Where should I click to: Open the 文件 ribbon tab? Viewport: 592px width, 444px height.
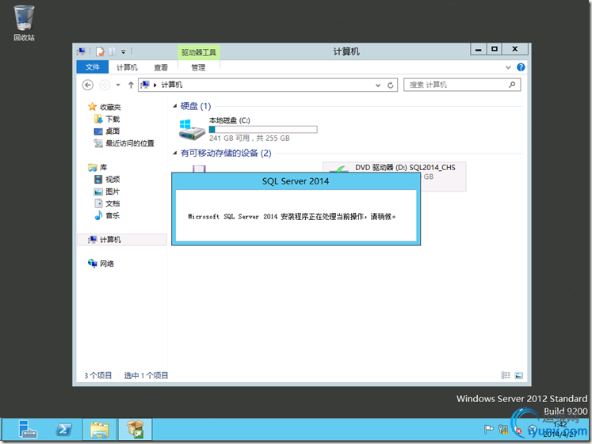click(92, 67)
